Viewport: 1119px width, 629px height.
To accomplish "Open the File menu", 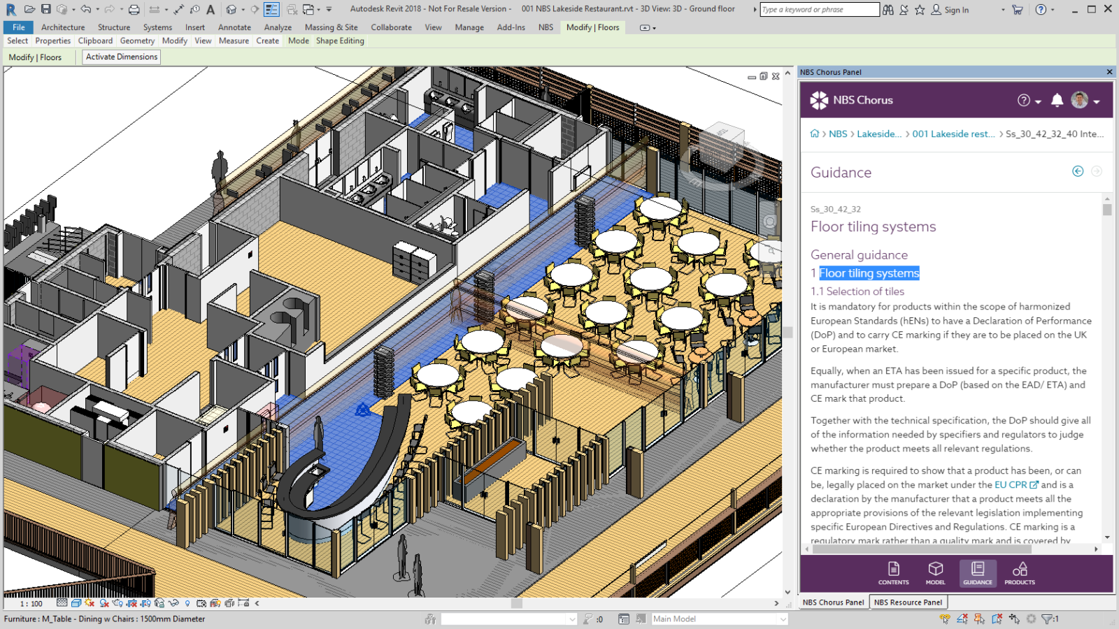I will click(19, 27).
